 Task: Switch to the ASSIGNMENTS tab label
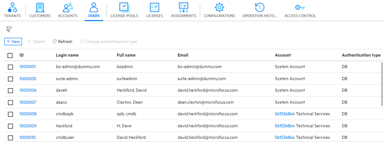tap(184, 16)
